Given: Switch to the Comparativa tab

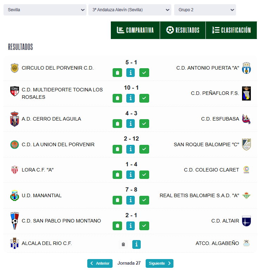Looking at the screenshot, I should (135, 30).
